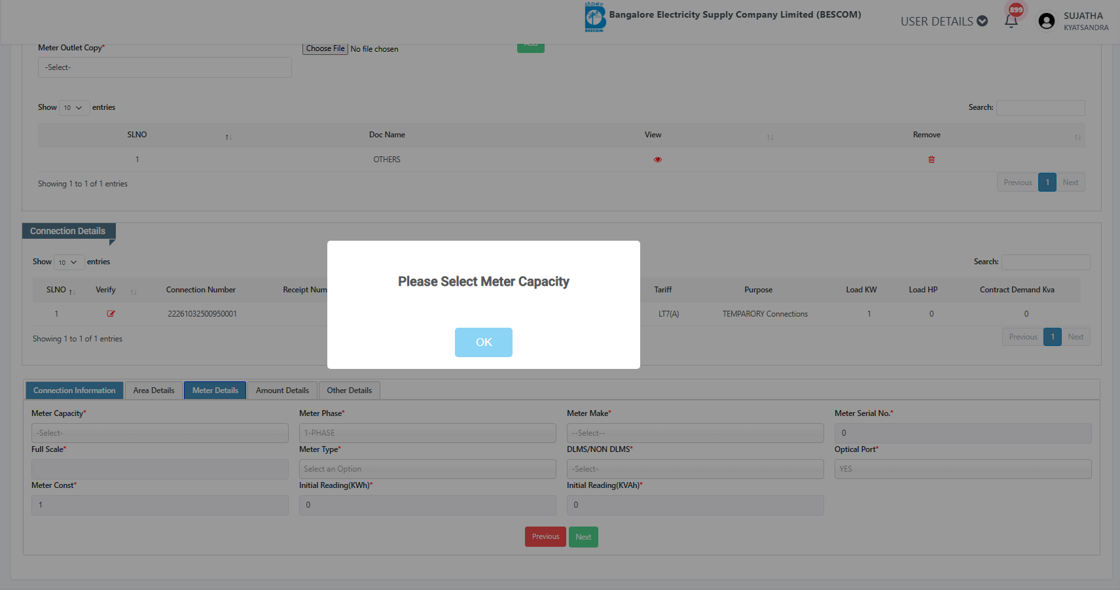View the OTHERS document eye icon
Viewport: 1120px width, 590px height.
657,160
